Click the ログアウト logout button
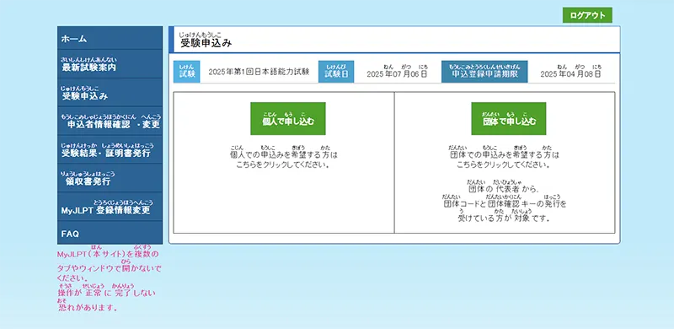This screenshot has width=674, height=329. pyautogui.click(x=587, y=15)
